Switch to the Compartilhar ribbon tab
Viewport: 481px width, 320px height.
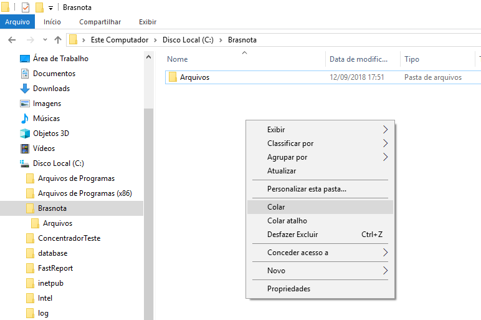(100, 22)
